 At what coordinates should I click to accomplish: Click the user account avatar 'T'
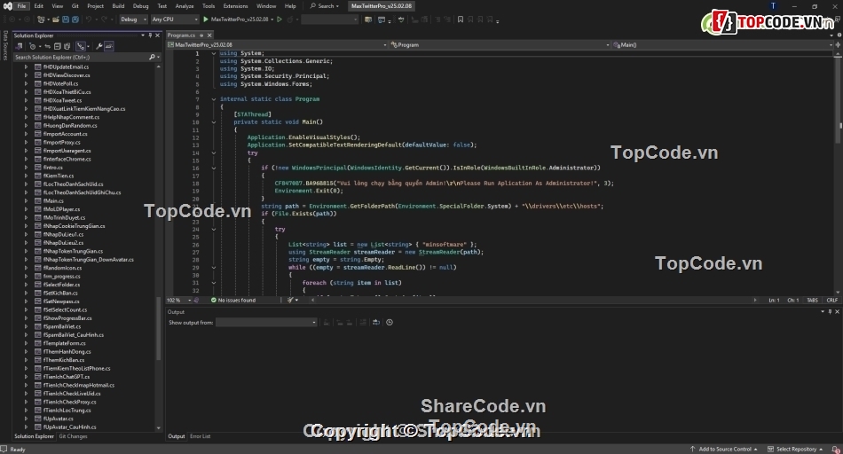tap(773, 6)
